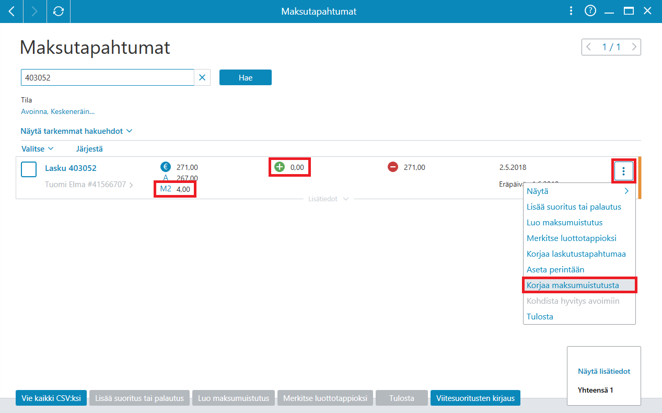The image size is (662, 413).
Task: Expand Näytä tarkemmat hakuehdot
Action: click(77, 131)
